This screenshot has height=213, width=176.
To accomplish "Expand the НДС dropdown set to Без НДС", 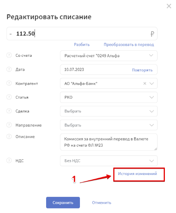I will pyautogui.click(x=109, y=161).
